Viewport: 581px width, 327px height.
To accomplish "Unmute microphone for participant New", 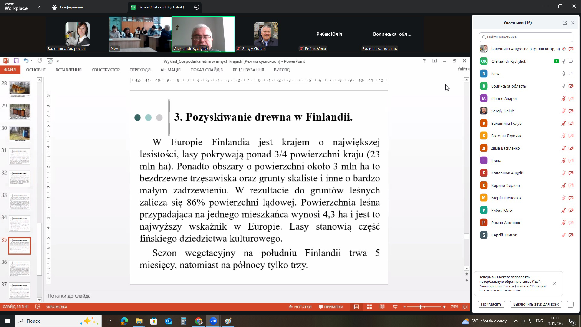I will point(563,74).
